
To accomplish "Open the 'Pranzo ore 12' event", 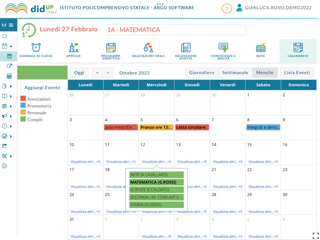I will [x=157, y=127].
